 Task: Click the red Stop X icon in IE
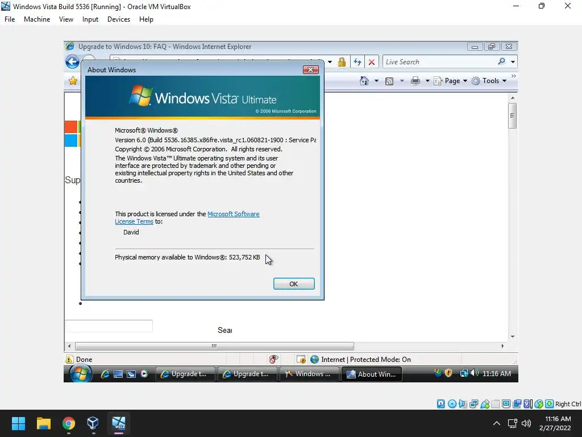pos(372,62)
